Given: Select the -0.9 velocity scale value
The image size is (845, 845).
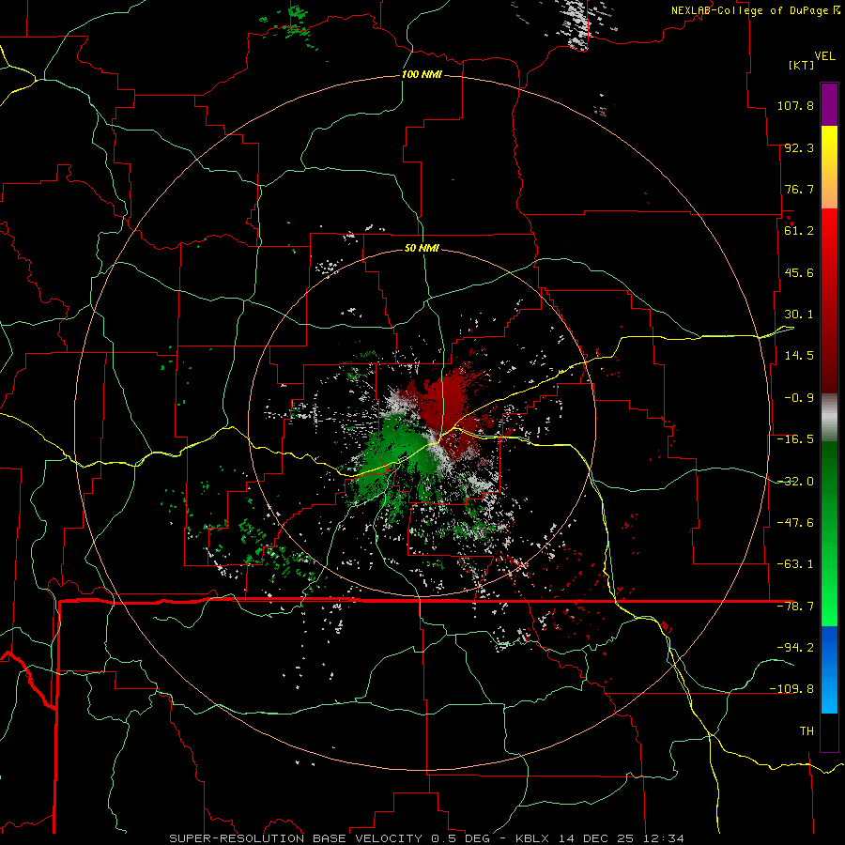Looking at the screenshot, I should pos(799,398).
